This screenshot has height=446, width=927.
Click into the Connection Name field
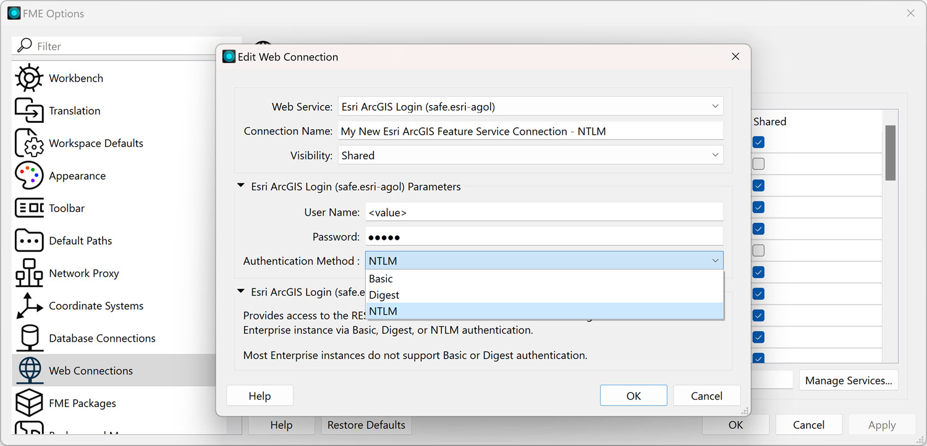[530, 132]
